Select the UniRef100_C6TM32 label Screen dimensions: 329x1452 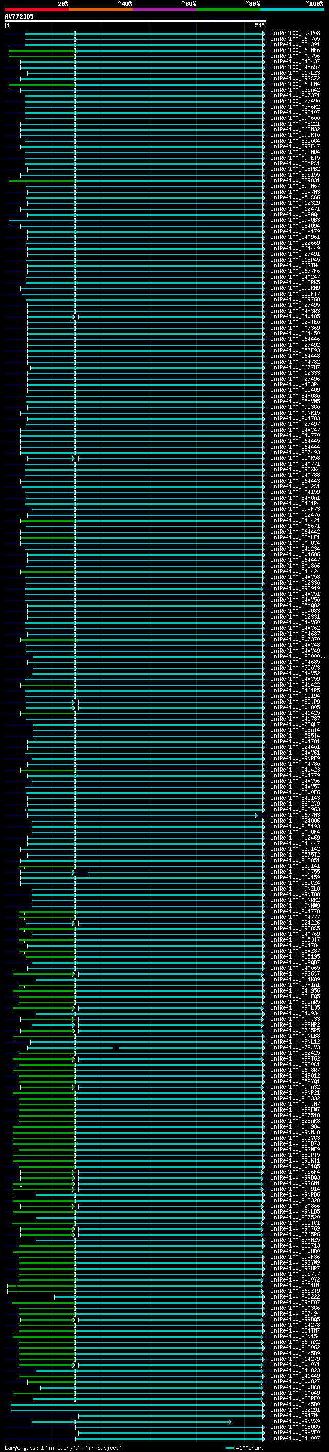pos(295,129)
